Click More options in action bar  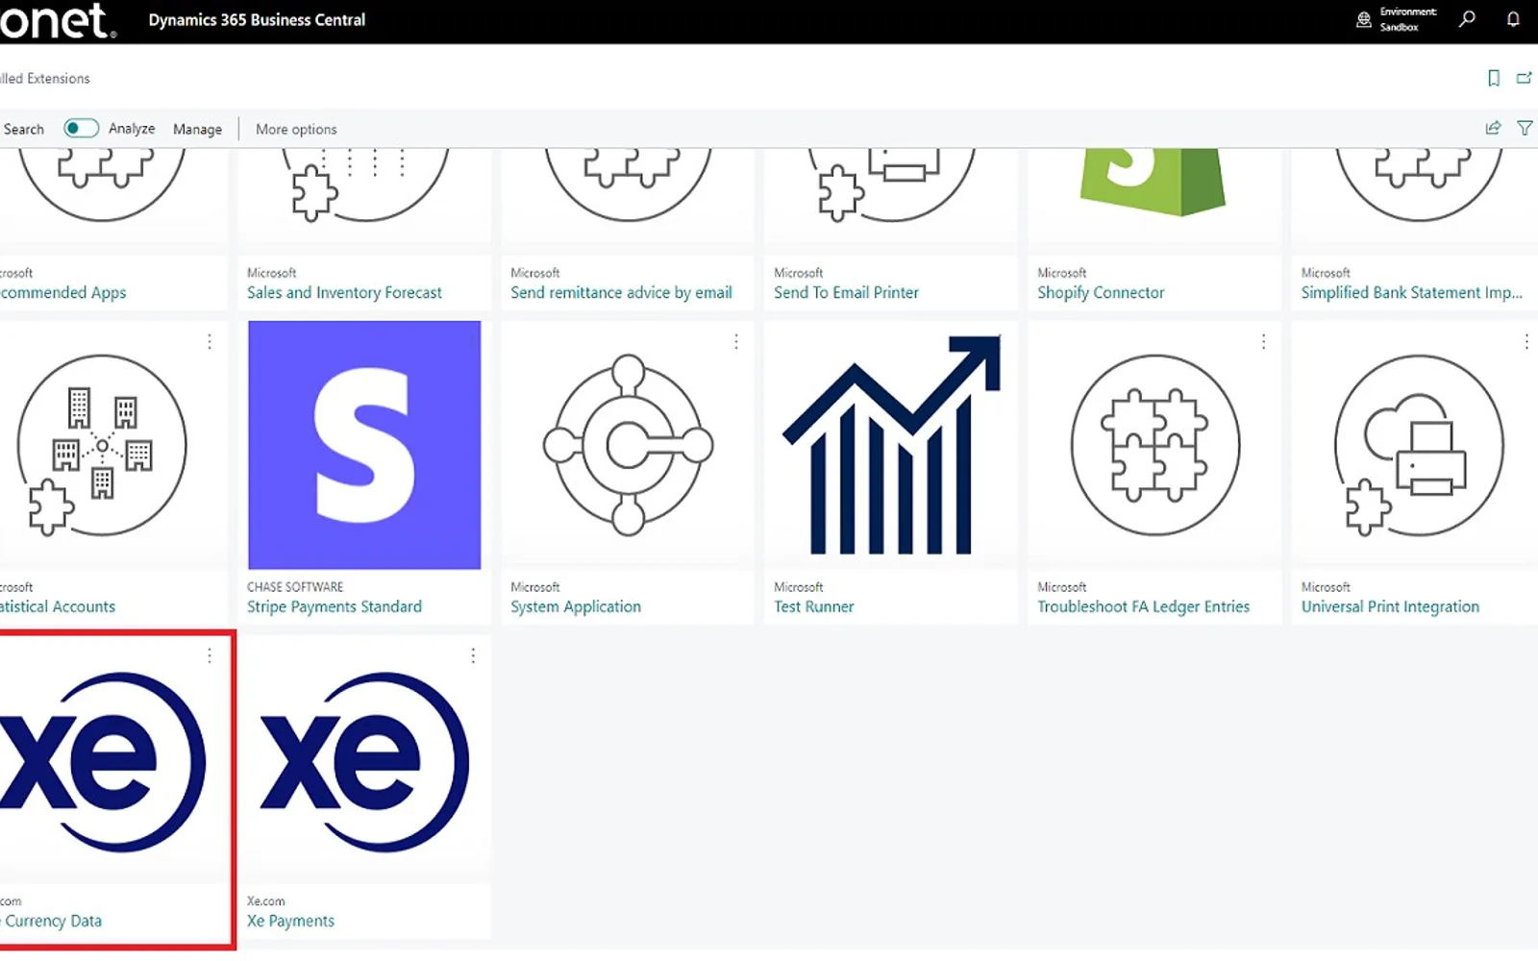pos(296,129)
